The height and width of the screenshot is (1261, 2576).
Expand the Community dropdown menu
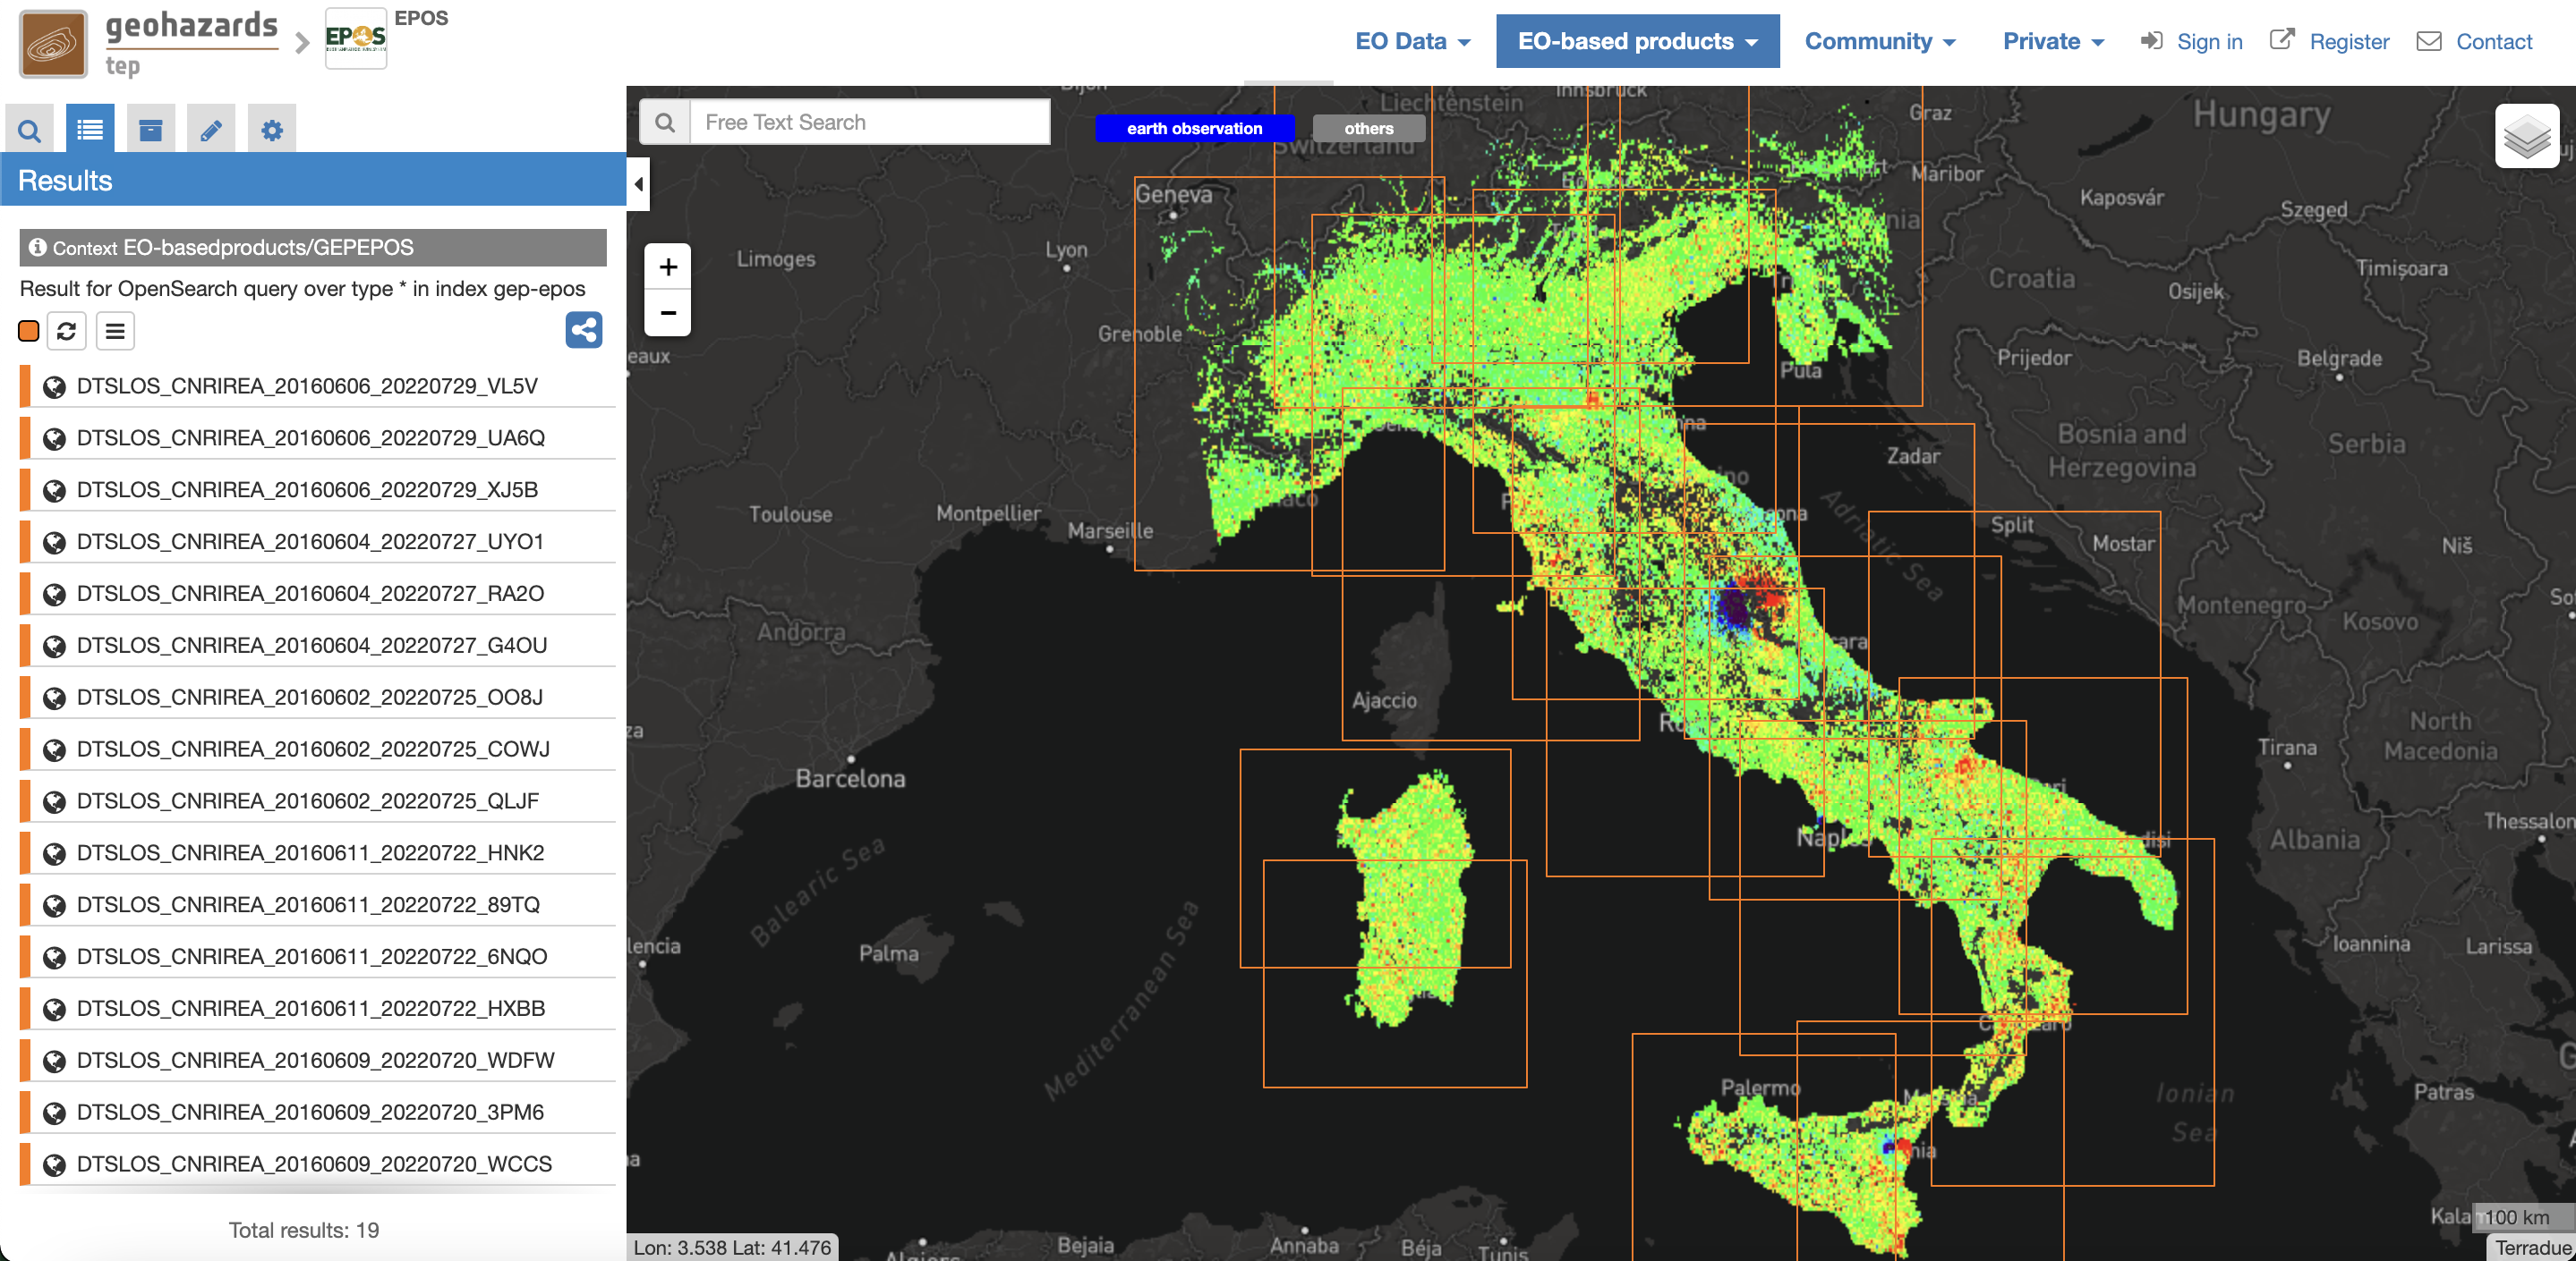tap(1879, 42)
